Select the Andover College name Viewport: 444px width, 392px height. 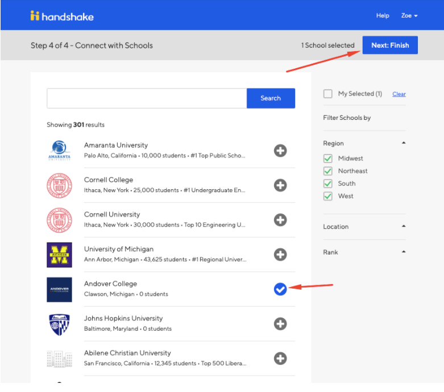point(110,283)
